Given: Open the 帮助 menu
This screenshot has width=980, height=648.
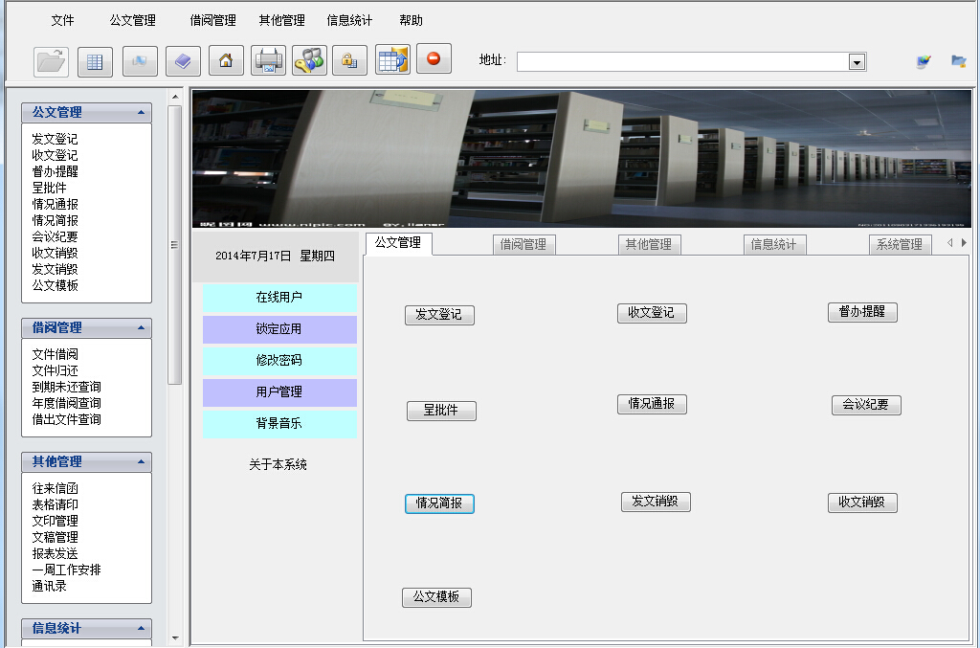Looking at the screenshot, I should pyautogui.click(x=411, y=21).
